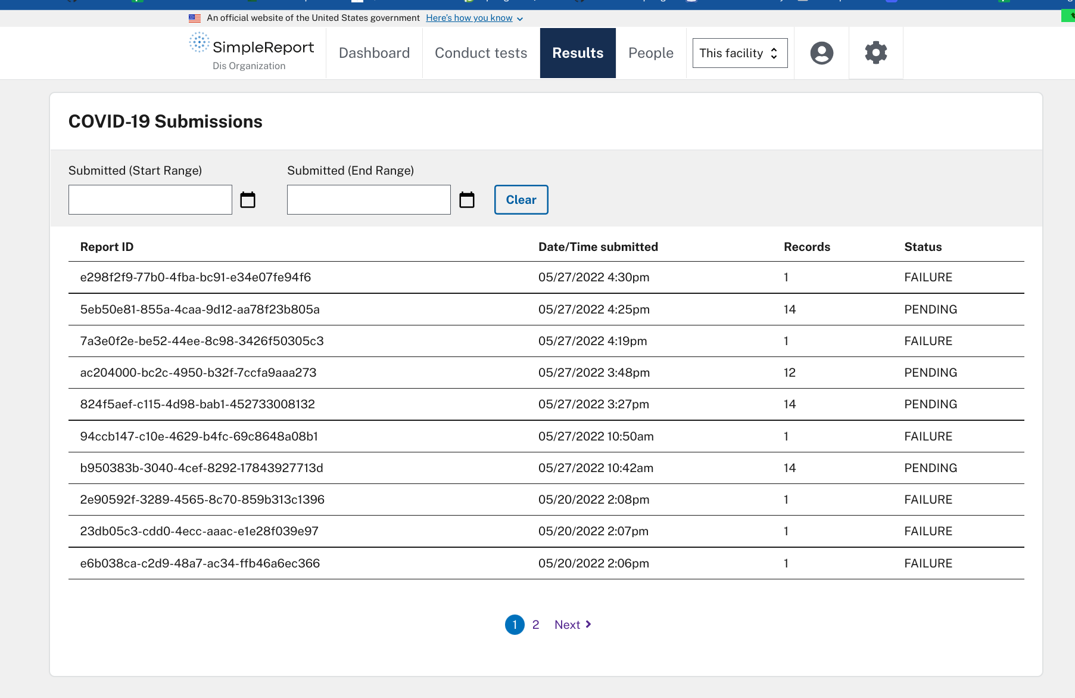The width and height of the screenshot is (1075, 698).
Task: Click the user profile icon
Action: [821, 53]
